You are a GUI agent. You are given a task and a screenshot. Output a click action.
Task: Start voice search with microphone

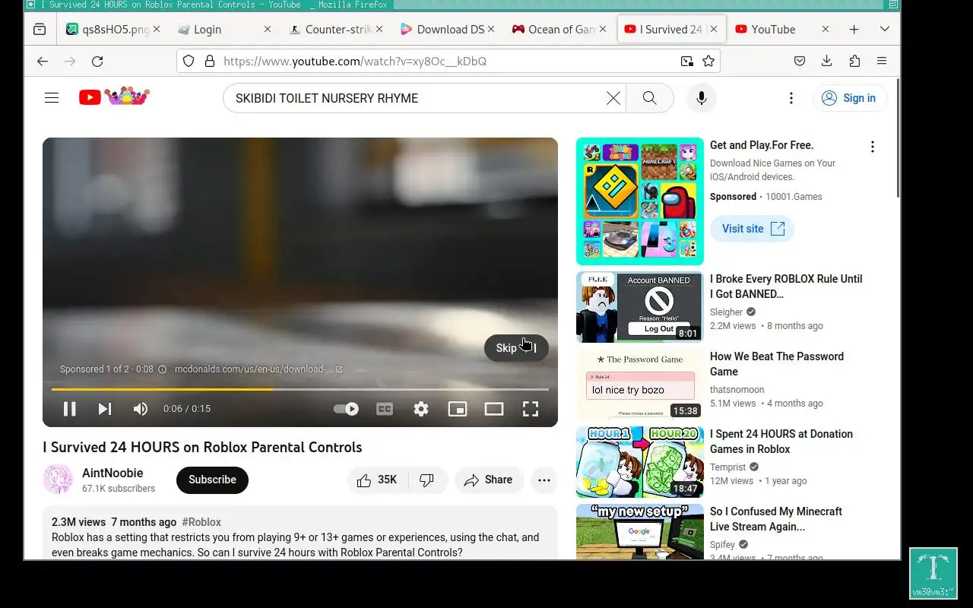702,98
